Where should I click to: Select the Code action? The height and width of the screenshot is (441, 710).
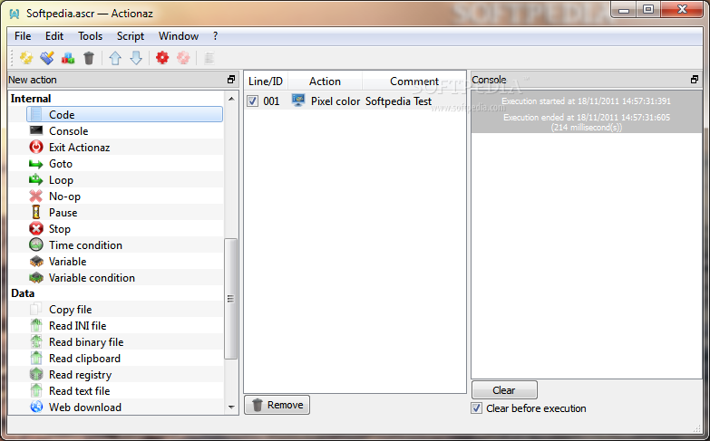coord(124,114)
